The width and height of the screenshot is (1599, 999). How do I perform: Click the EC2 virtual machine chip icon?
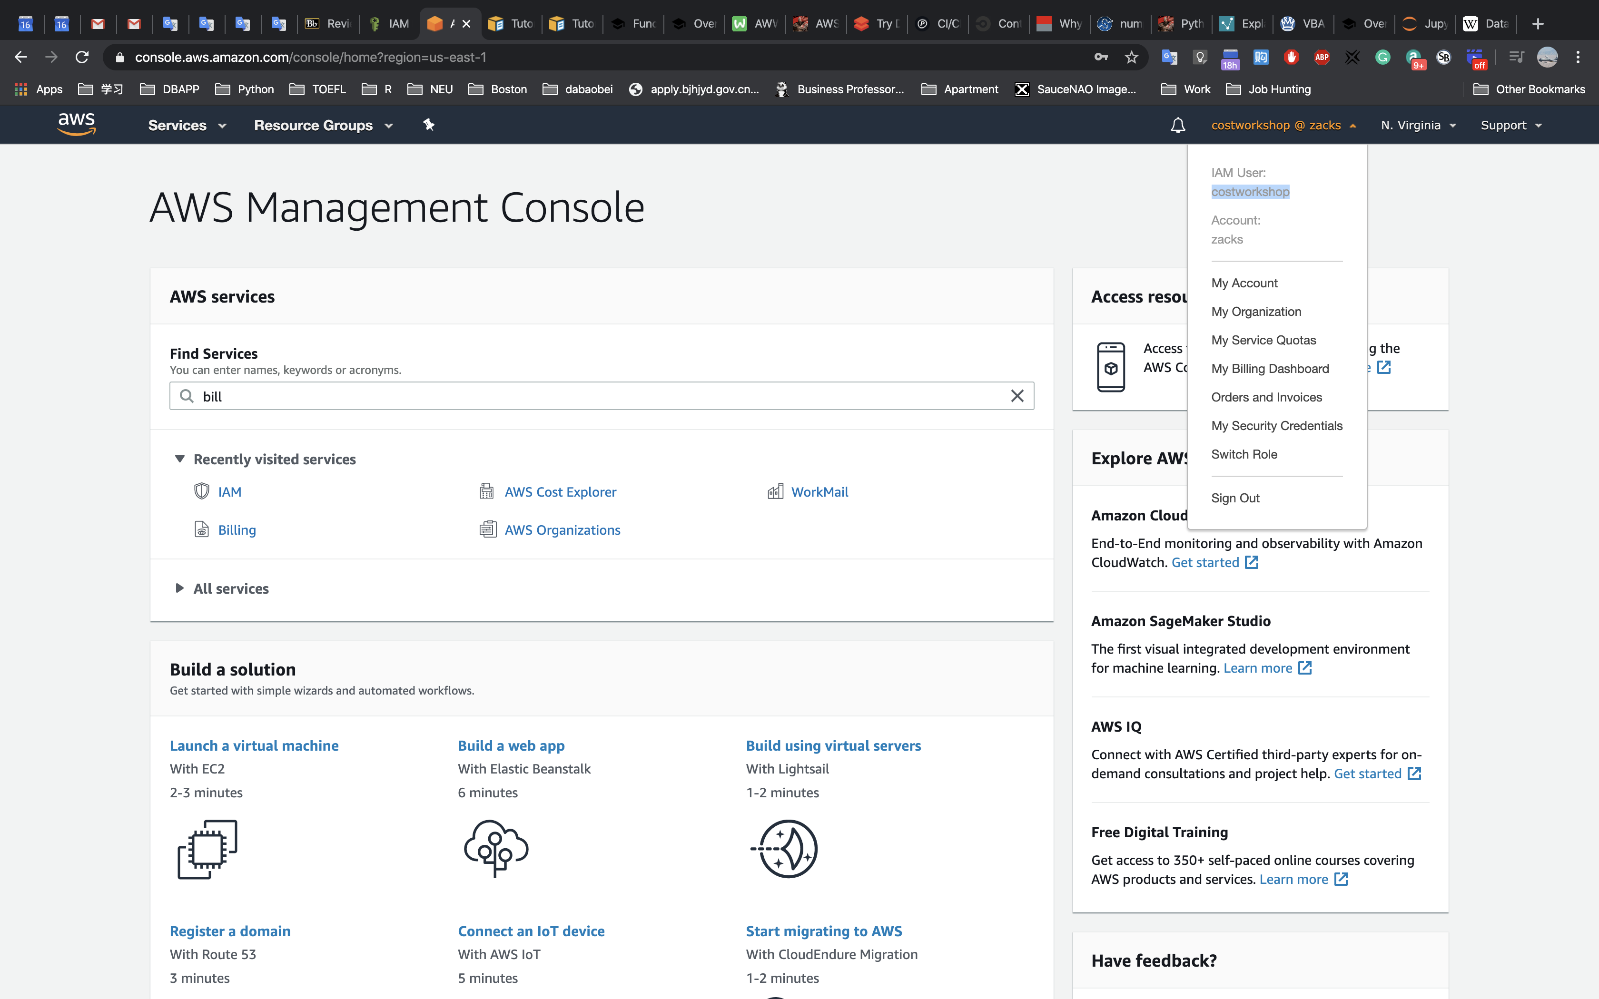click(207, 849)
